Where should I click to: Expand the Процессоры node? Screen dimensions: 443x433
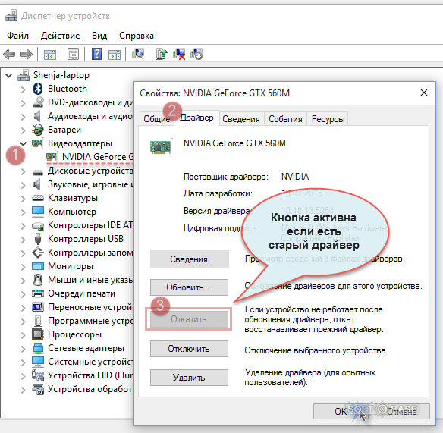[24, 335]
